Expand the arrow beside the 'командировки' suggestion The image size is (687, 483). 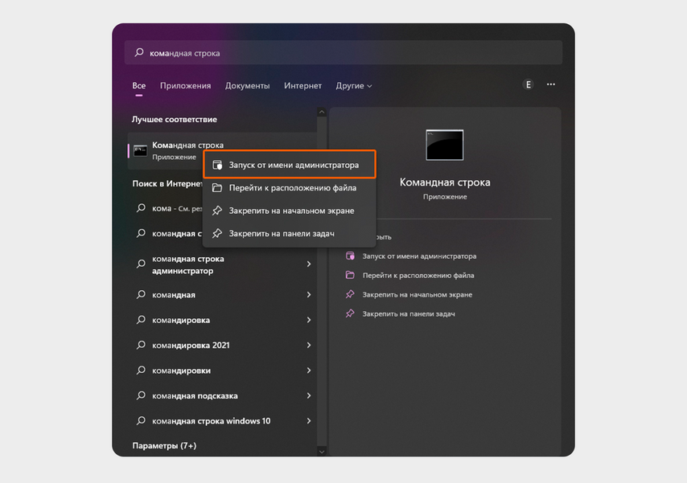coord(309,370)
